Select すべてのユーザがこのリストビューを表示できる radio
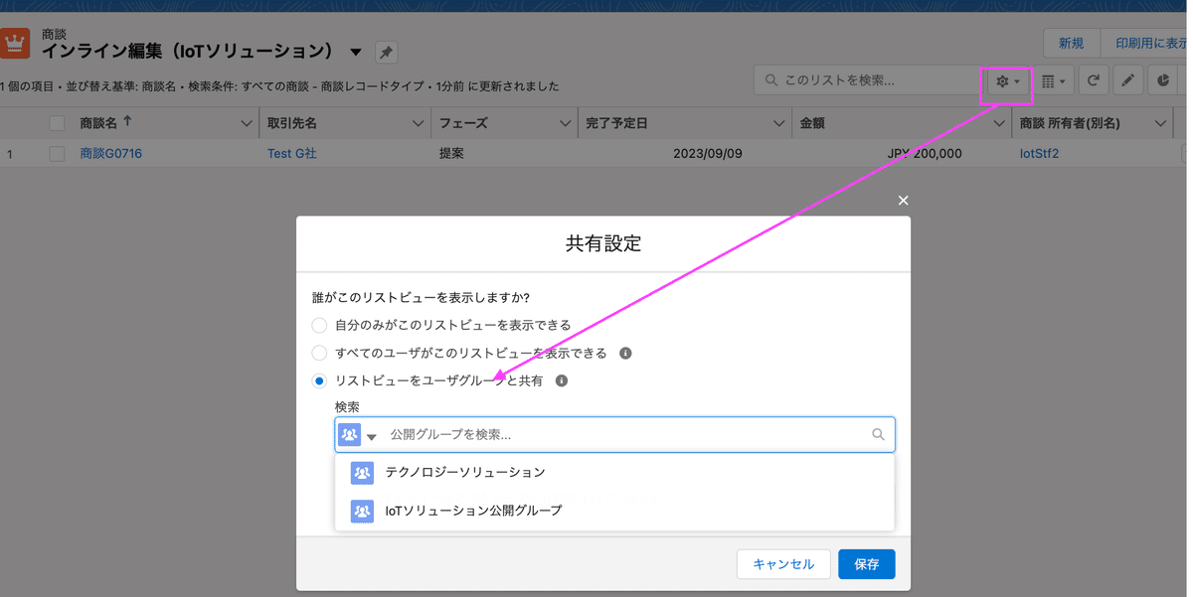The height and width of the screenshot is (597, 1193). (x=319, y=353)
